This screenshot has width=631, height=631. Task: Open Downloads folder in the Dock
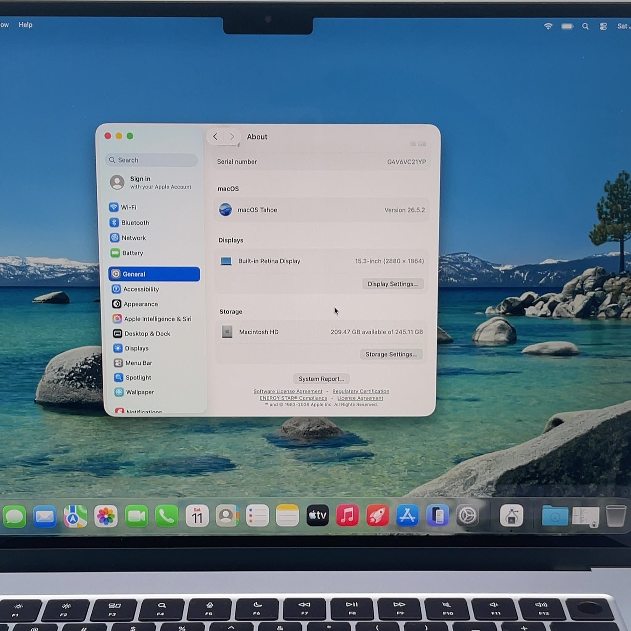(x=555, y=516)
